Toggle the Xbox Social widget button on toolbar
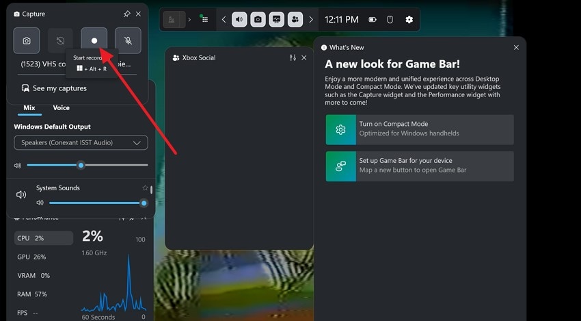 click(x=295, y=20)
